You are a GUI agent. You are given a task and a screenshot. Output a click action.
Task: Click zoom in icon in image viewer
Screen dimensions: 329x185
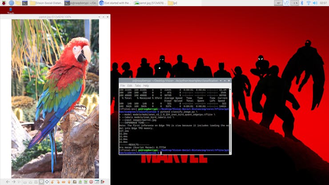tap(30, 181)
